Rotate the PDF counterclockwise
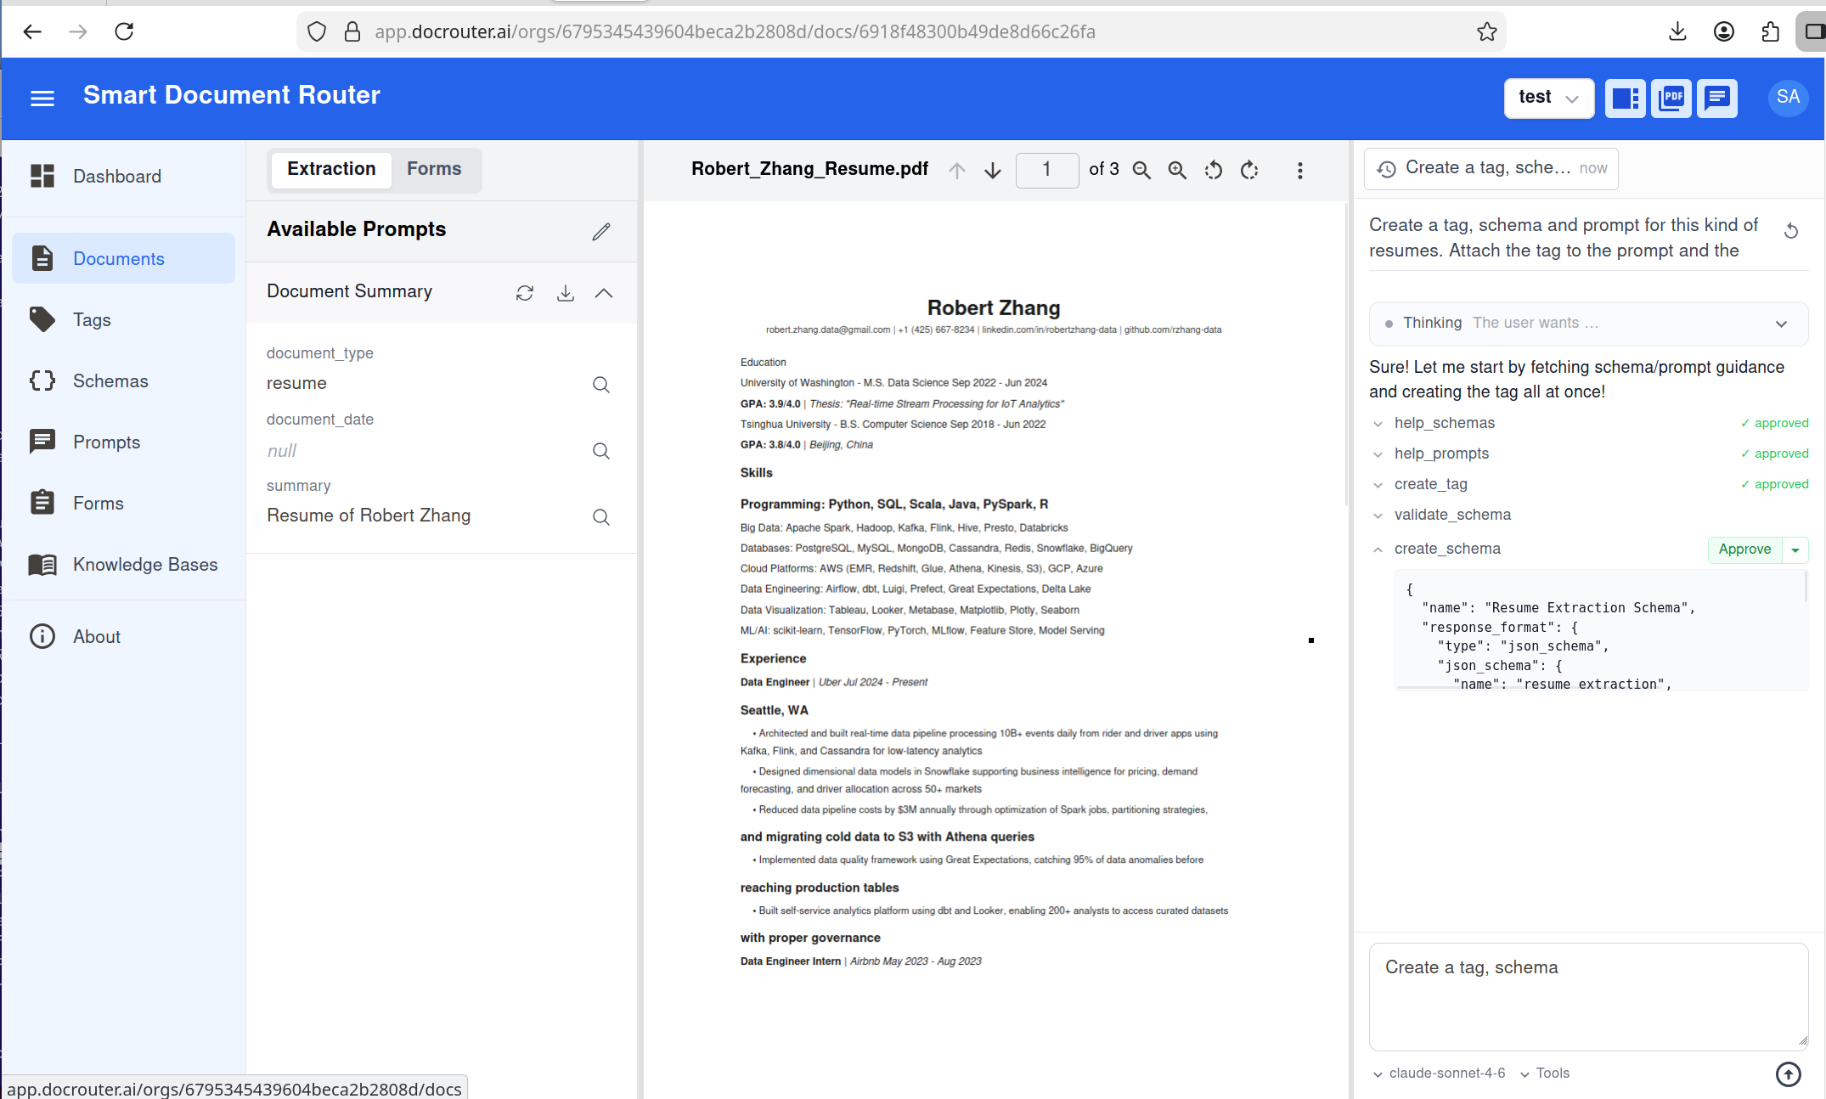Screen dimensions: 1826x1099 pos(1214,170)
